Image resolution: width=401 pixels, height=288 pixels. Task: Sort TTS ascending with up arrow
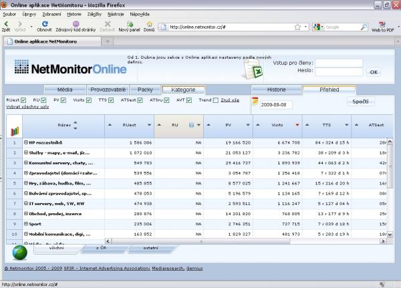pos(307,125)
